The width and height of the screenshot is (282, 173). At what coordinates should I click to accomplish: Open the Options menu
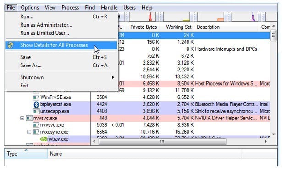pos(30,7)
